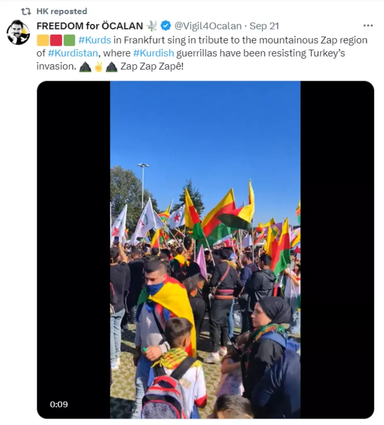Click the #Kurdish hashtag
Image resolution: width=384 pixels, height=425 pixels.
click(153, 53)
